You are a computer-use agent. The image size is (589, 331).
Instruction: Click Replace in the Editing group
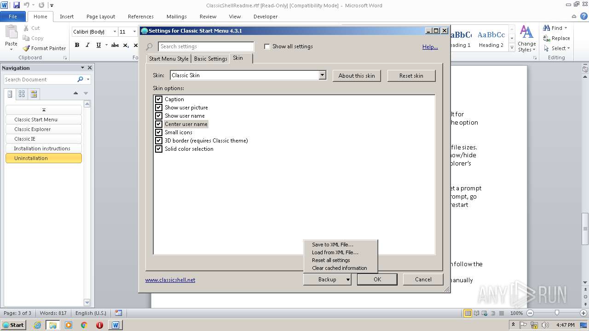pyautogui.click(x=556, y=38)
